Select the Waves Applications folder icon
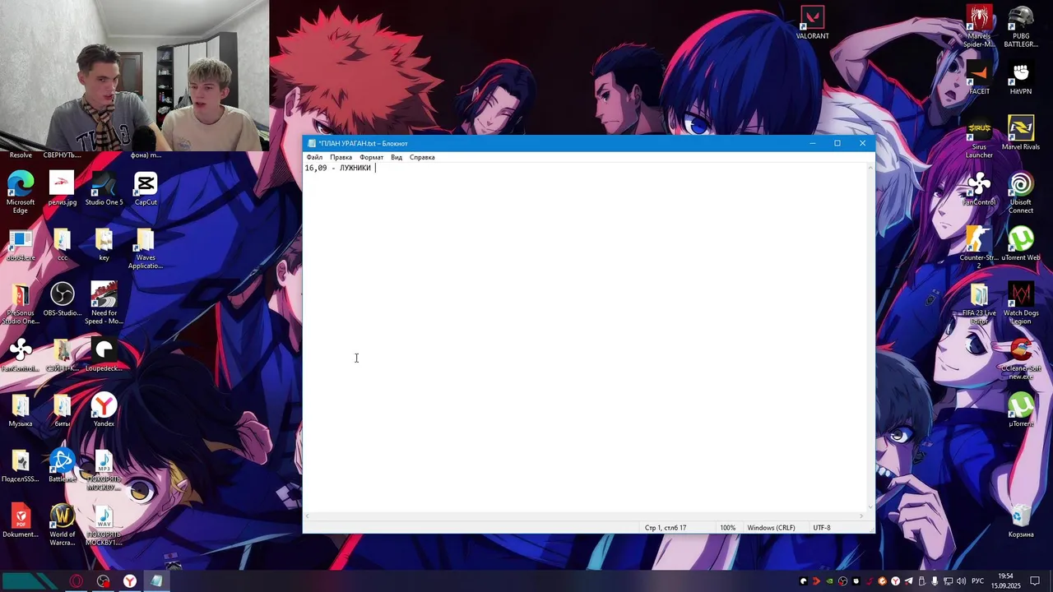Viewport: 1053px width, 592px height. (146, 247)
